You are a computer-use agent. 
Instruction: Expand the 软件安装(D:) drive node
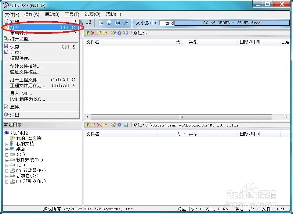7,160
